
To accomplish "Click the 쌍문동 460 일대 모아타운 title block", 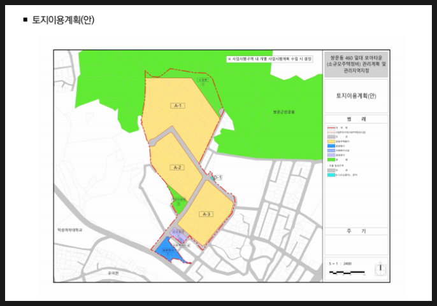I will (x=356, y=64).
